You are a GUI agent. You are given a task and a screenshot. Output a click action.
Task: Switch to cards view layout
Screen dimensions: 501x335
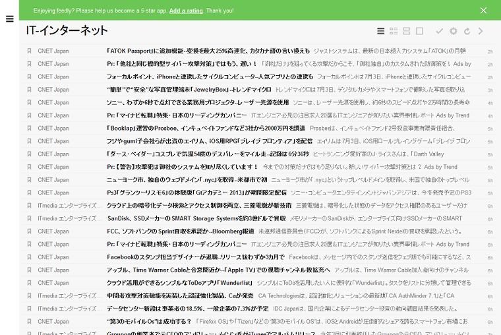[x=407, y=31]
